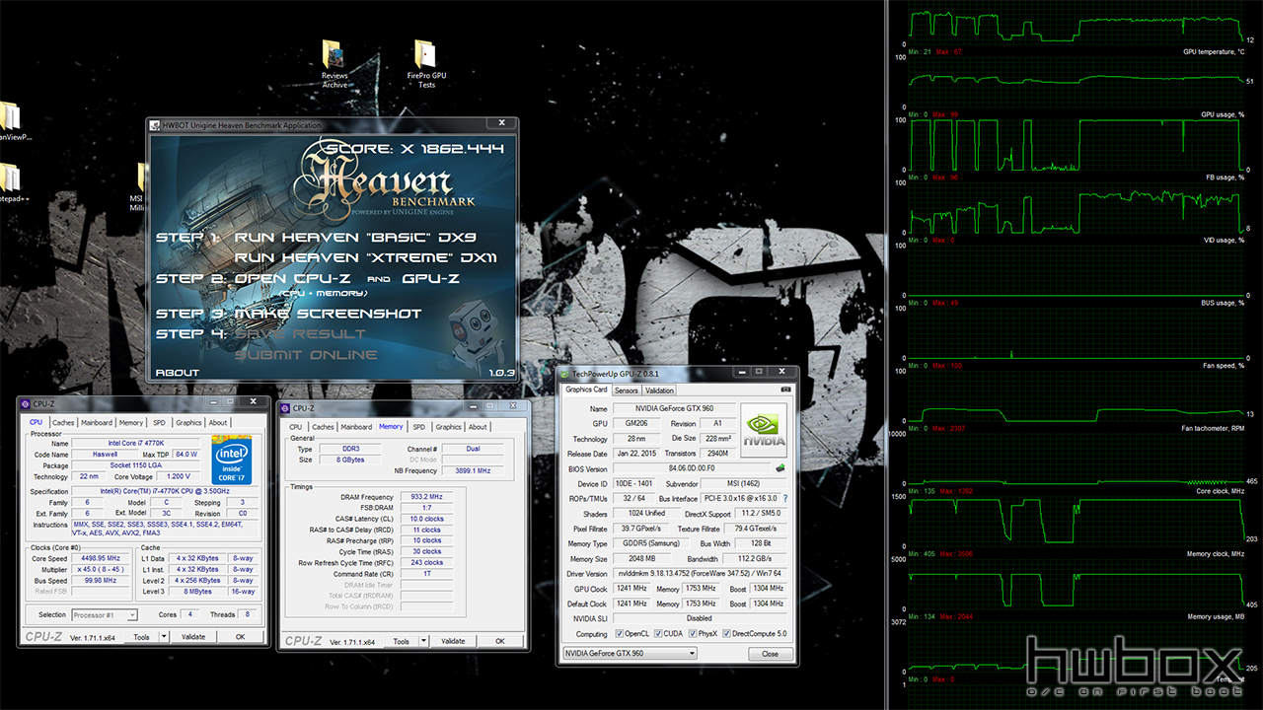This screenshot has height=710, width=1263.
Task: Click OK in CPU-Z CPU window
Action: [x=240, y=637]
